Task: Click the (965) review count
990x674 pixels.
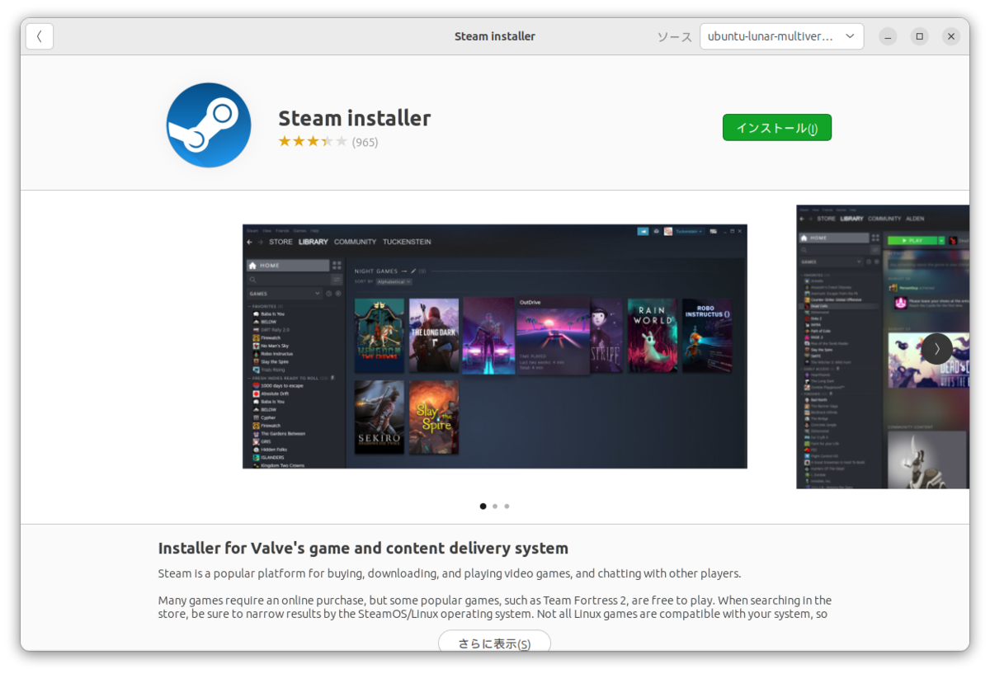Action: 365,142
